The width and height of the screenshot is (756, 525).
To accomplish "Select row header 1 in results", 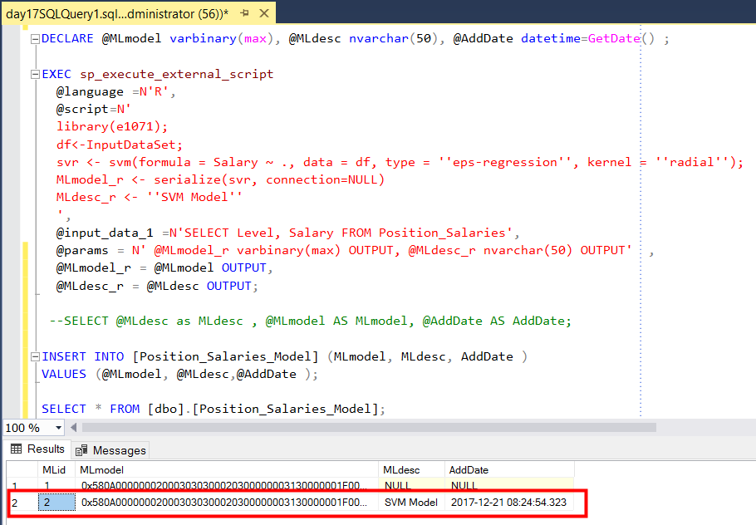I will (x=22, y=485).
